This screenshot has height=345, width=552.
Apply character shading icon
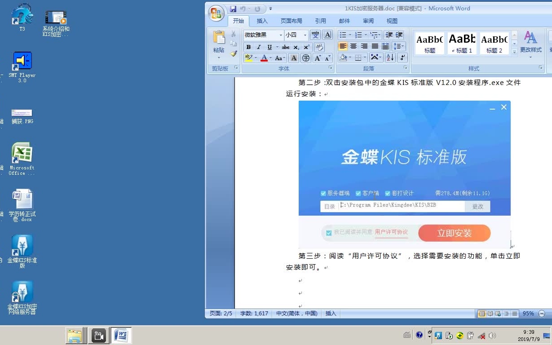[294, 58]
